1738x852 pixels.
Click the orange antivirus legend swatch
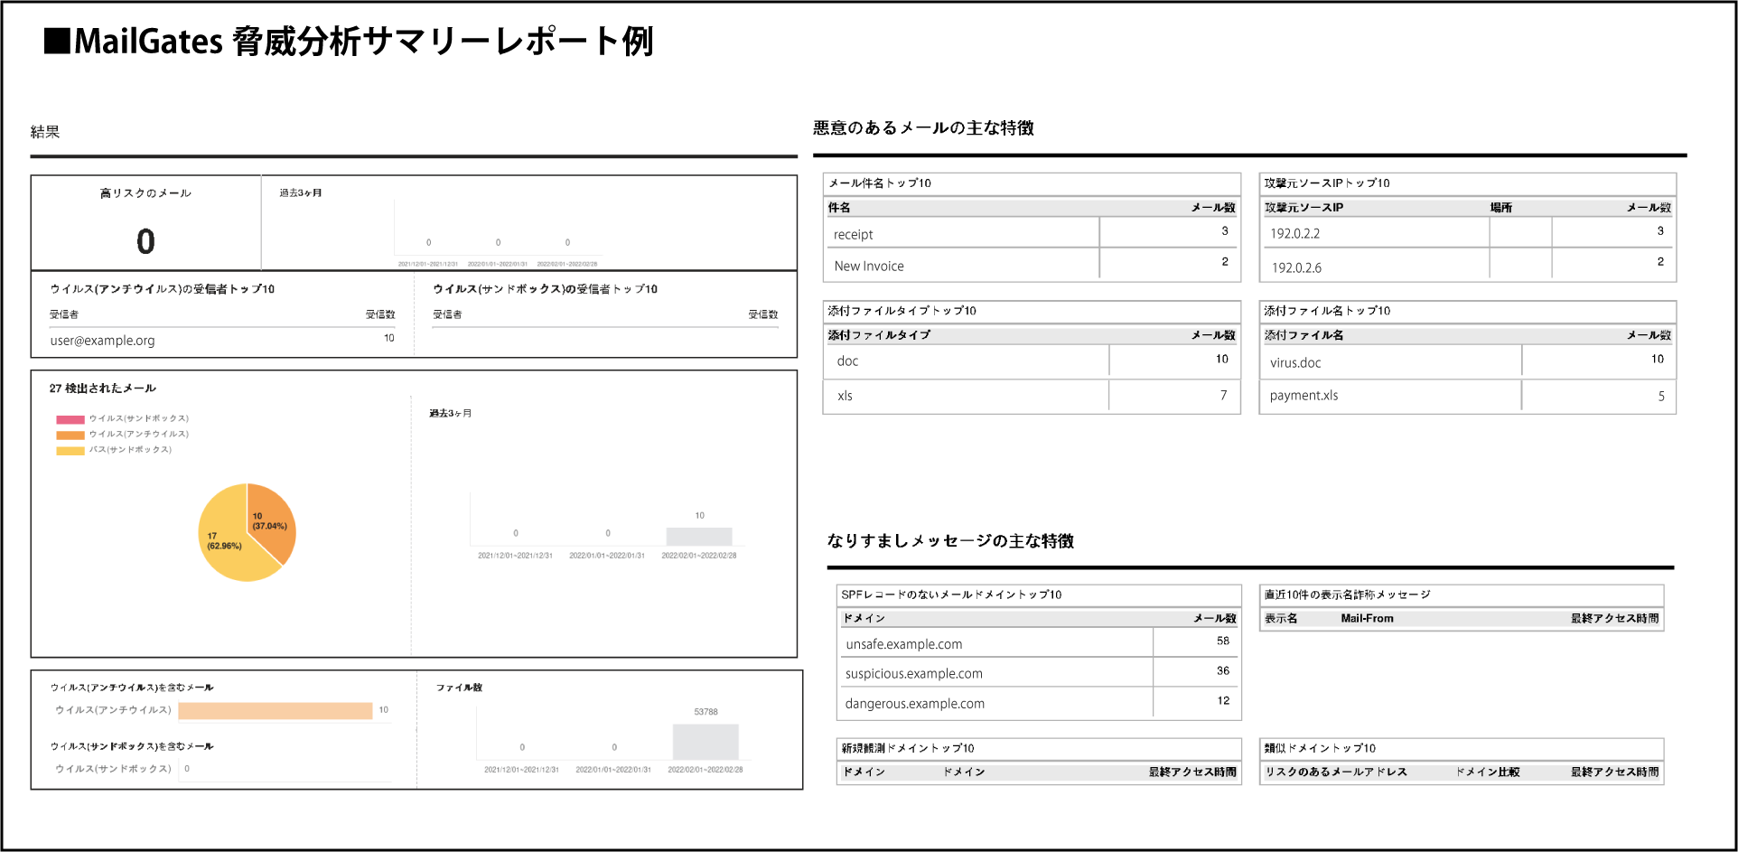coord(70,435)
